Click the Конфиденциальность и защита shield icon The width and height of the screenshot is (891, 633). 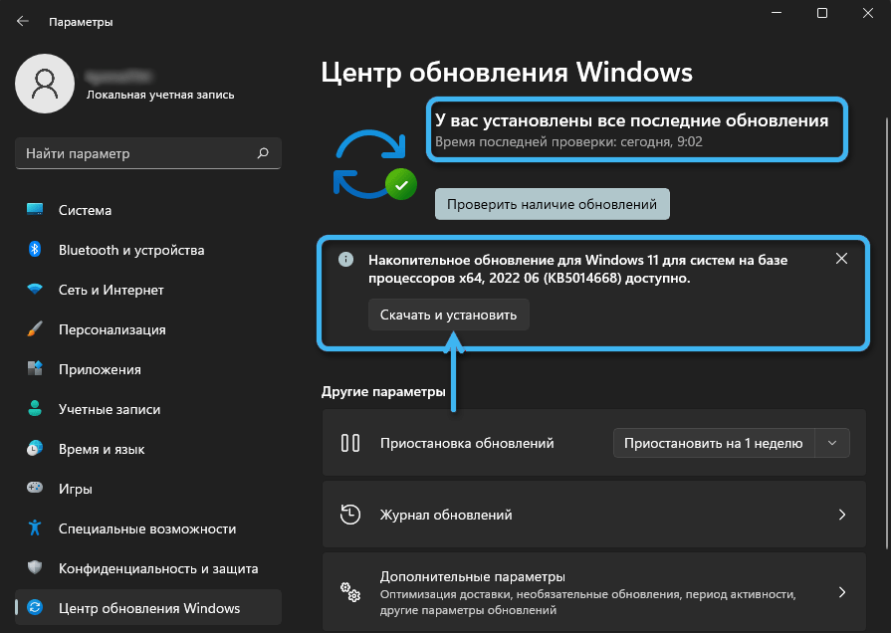click(x=35, y=568)
